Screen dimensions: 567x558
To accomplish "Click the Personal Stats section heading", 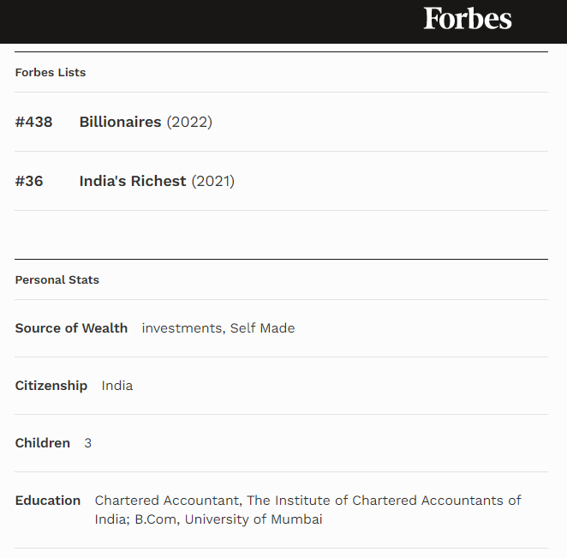I will pyautogui.click(x=57, y=279).
